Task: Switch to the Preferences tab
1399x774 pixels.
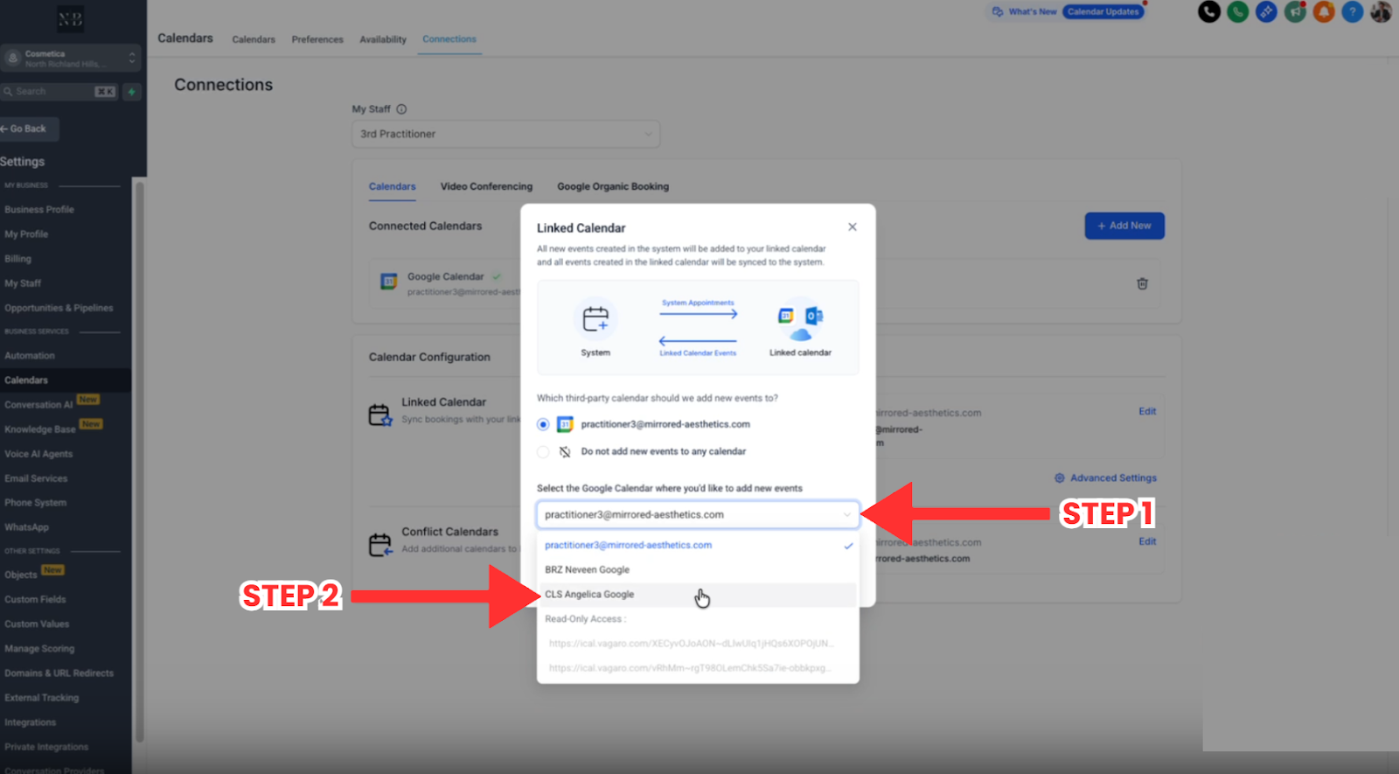Action: 317,39
